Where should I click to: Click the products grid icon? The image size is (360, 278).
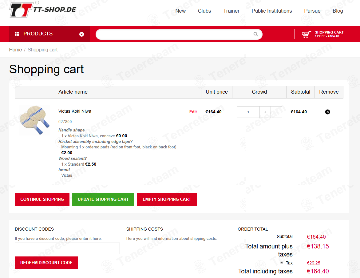[17, 34]
